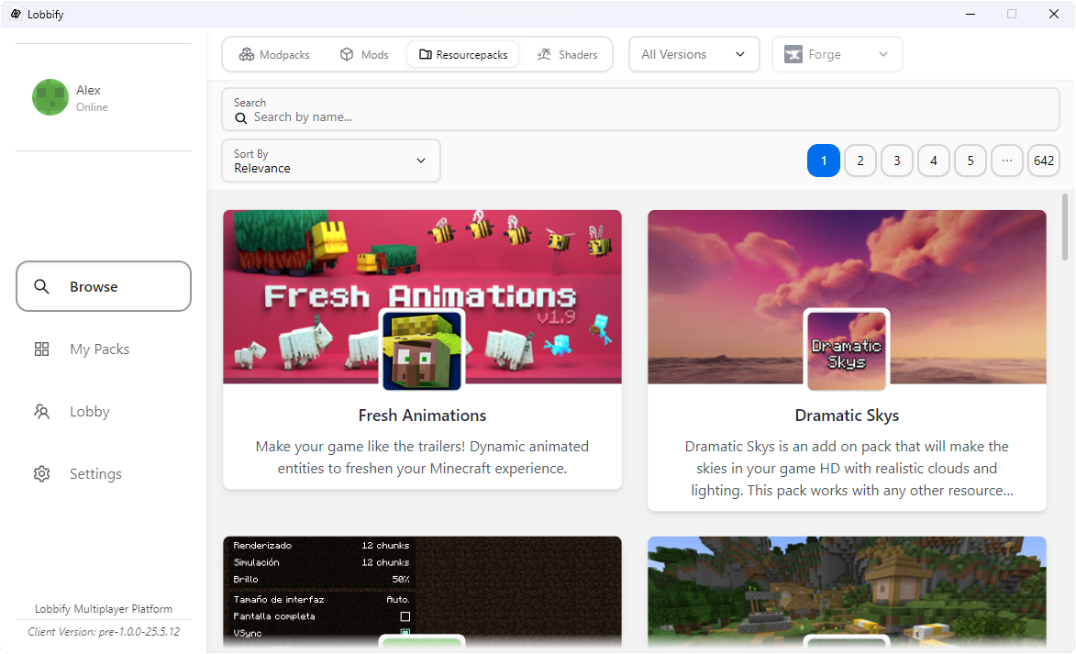The width and height of the screenshot is (1076, 654).
Task: Go to page 2
Action: (x=860, y=161)
